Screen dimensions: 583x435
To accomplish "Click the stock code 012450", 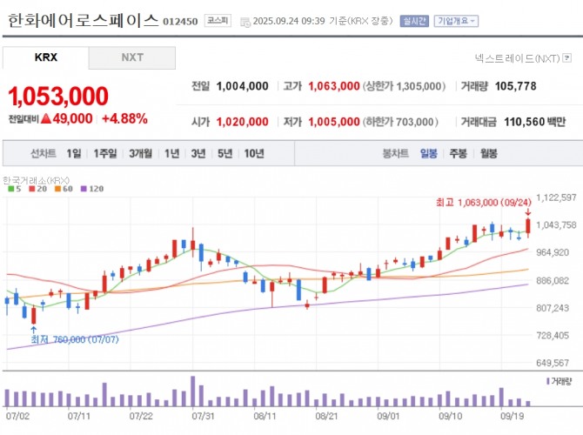I will coord(180,22).
